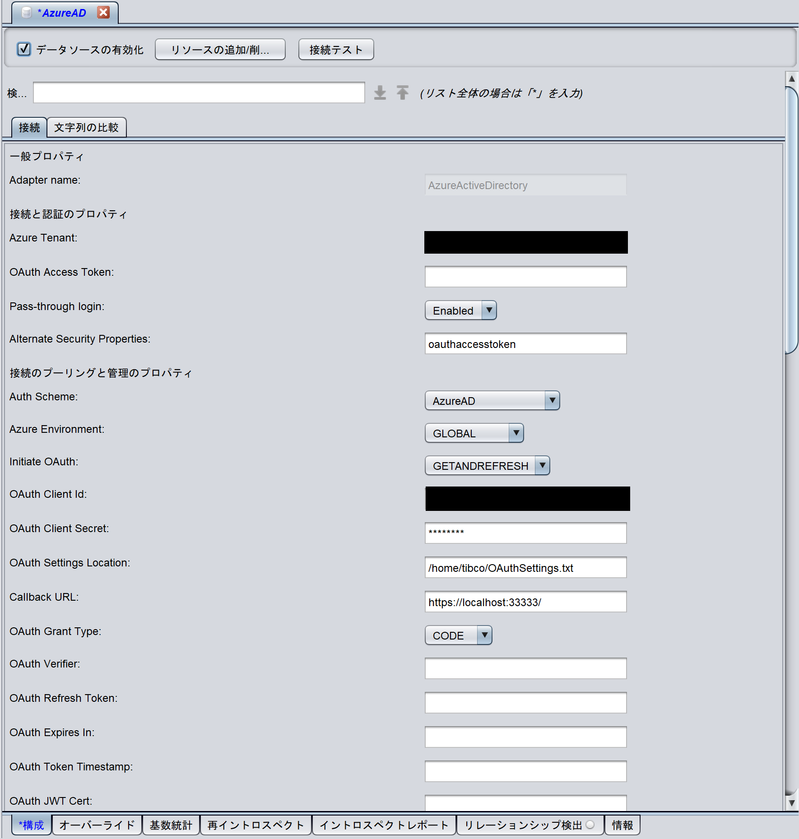The image size is (799, 839).
Task: Switch to the 文字列の比較 tab
Action: coord(86,127)
